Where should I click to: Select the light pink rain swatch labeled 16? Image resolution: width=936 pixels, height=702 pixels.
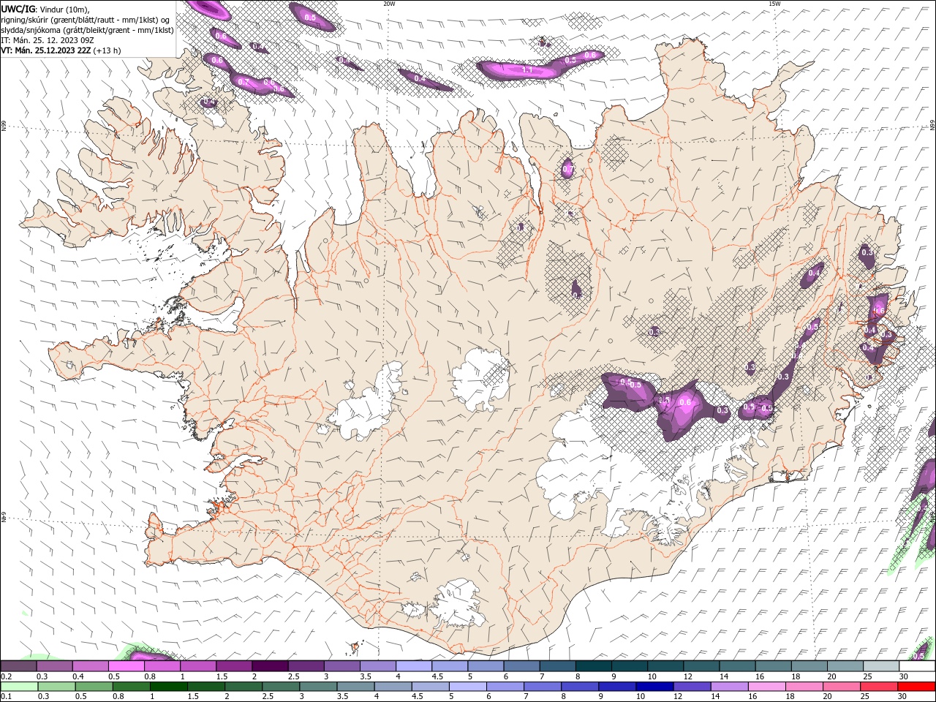[766, 687]
